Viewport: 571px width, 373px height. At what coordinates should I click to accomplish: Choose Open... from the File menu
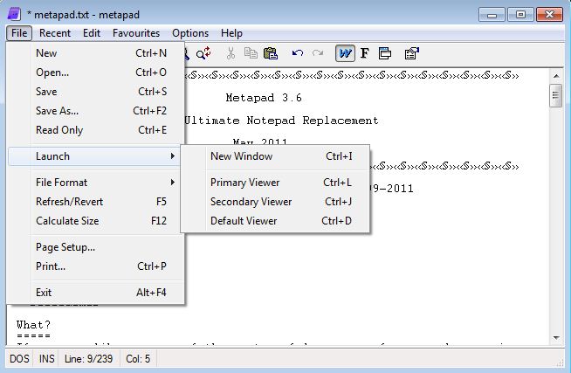tap(95, 73)
